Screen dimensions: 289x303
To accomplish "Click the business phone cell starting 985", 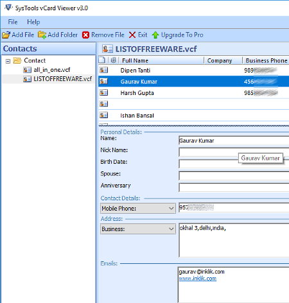I will (x=261, y=92).
